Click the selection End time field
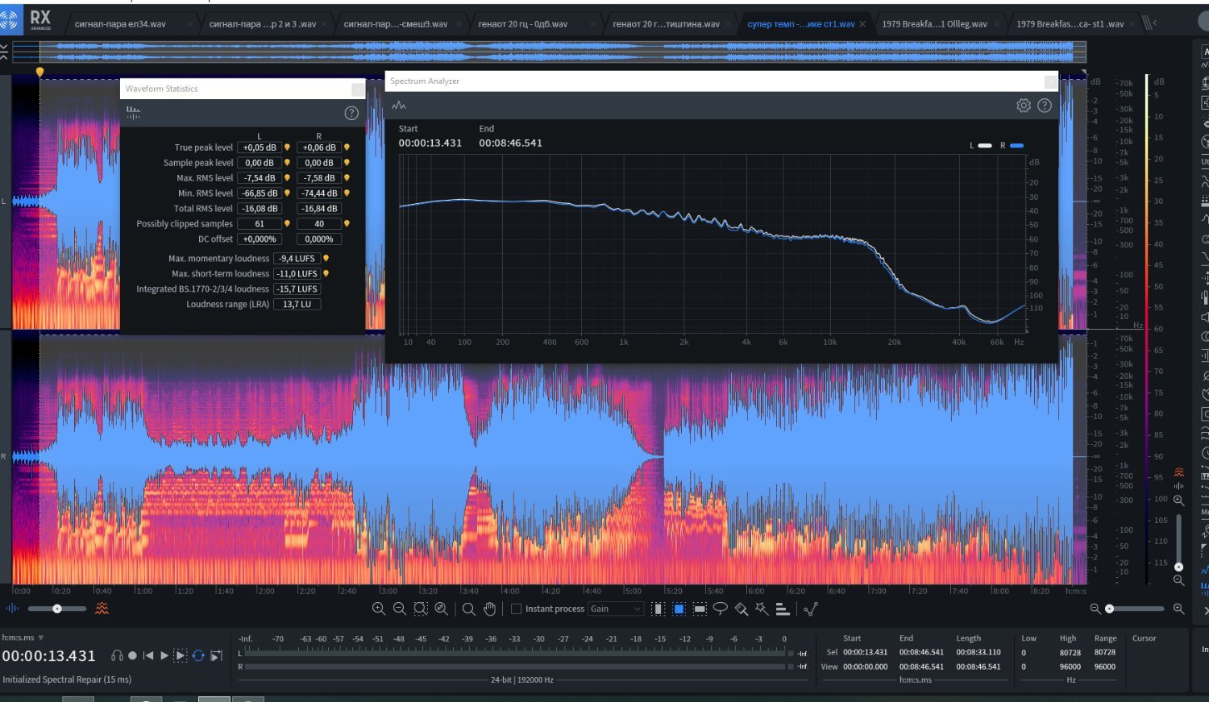 [921, 652]
